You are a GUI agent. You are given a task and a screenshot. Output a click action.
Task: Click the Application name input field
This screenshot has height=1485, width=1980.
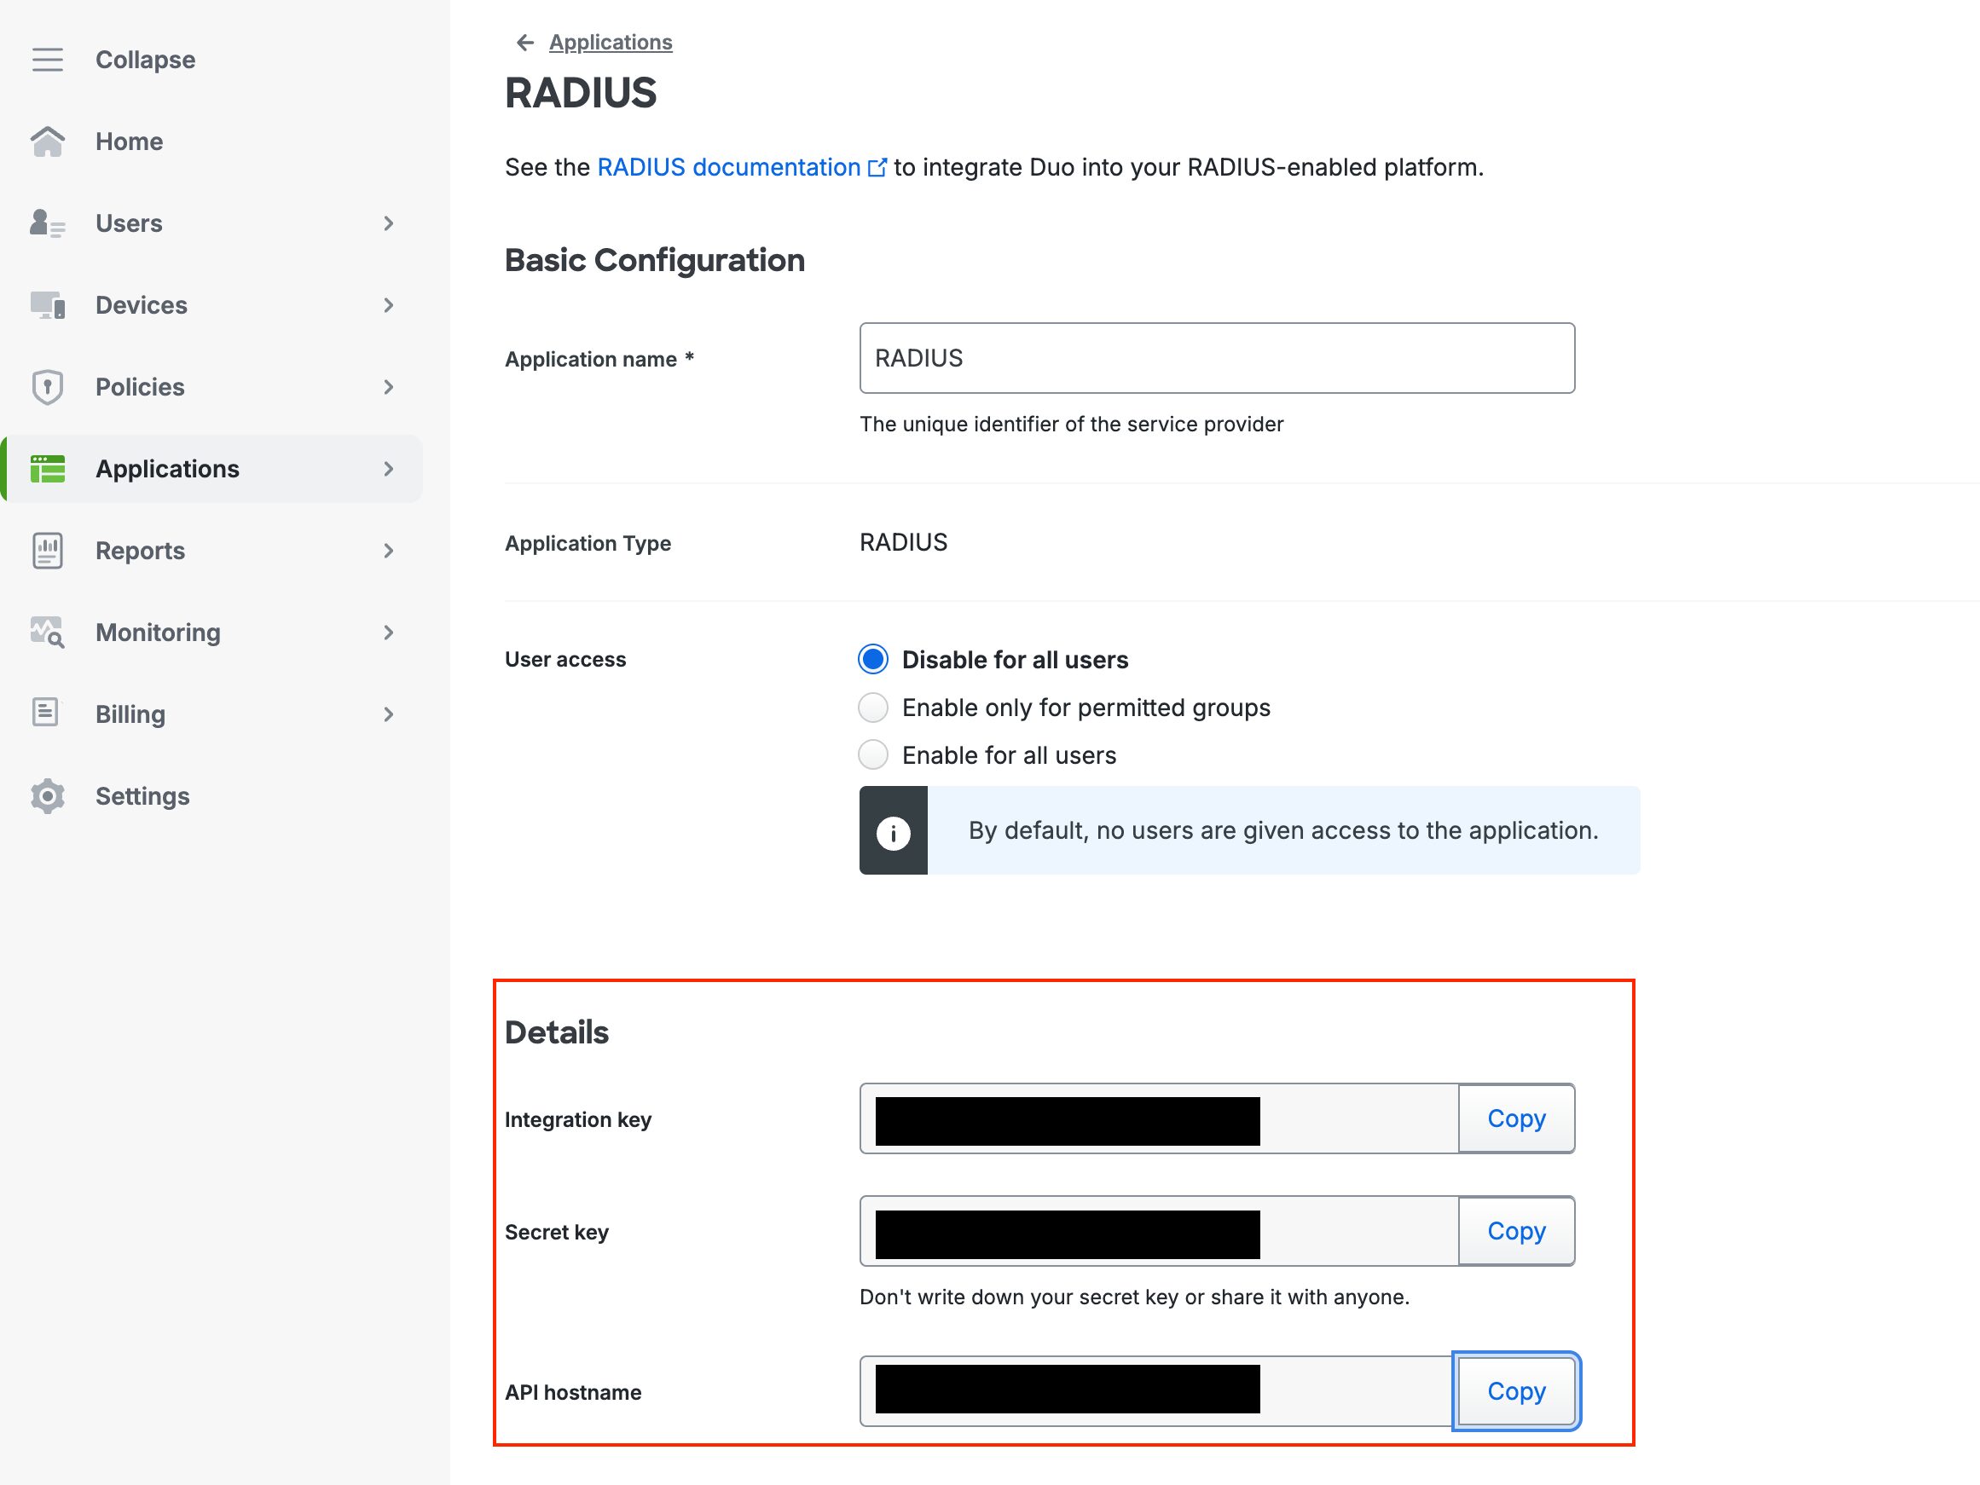[1217, 358]
